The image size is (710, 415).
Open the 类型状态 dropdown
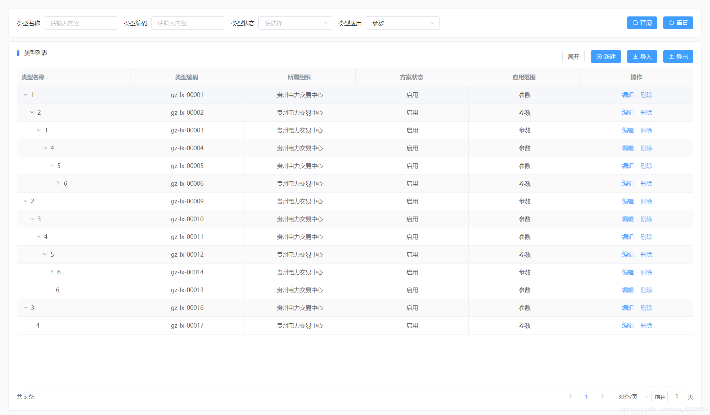(295, 23)
